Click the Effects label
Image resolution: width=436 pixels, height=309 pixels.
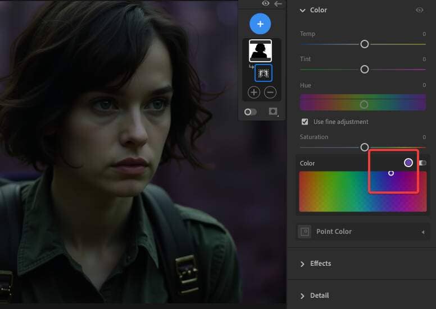(x=320, y=264)
